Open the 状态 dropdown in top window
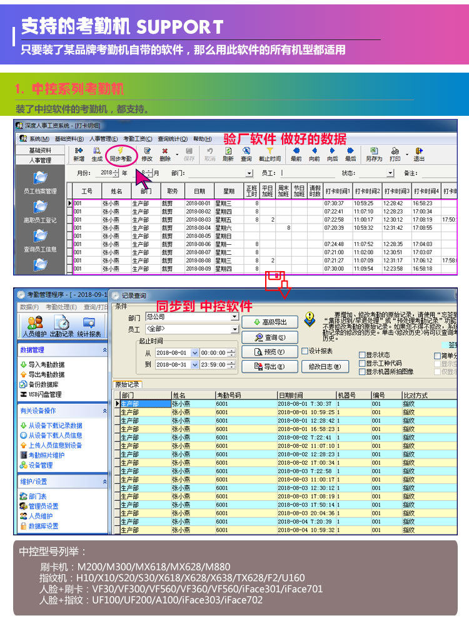The image size is (469, 623). tap(390, 173)
